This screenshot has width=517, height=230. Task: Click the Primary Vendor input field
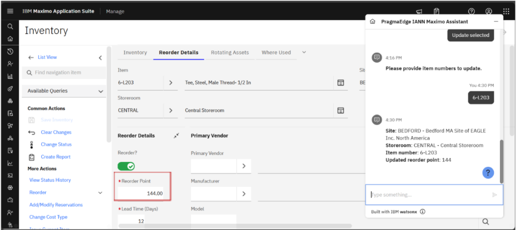click(214, 166)
